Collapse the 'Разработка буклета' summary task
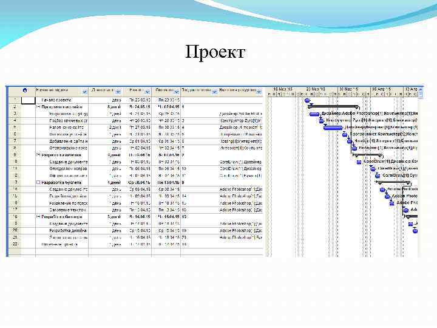This screenshot has height=328, width=437. [38, 182]
